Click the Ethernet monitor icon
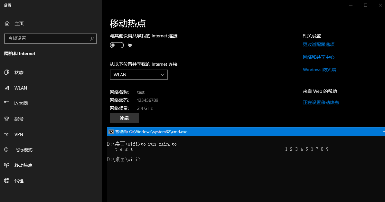Viewport: 385px width, 202px height. coord(7,103)
